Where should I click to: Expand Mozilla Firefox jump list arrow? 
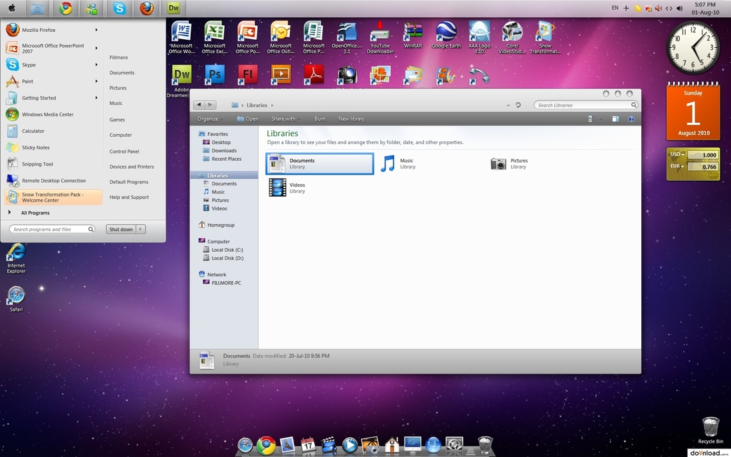pyautogui.click(x=96, y=30)
